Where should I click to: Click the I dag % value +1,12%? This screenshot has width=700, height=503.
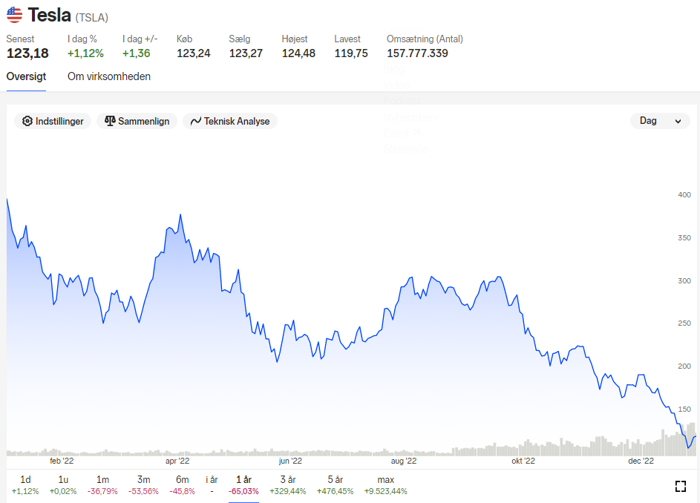(85, 53)
